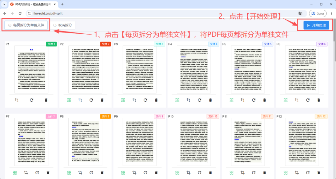Open the page P9 thumbnail
This screenshot has height=179, width=336.
point(140,142)
